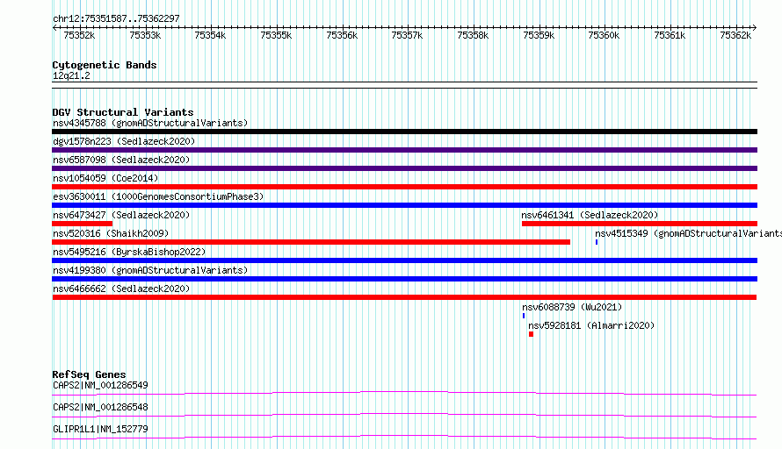Select the blue nsv4199380 variant bar
This screenshot has height=449, width=782.
point(404,279)
